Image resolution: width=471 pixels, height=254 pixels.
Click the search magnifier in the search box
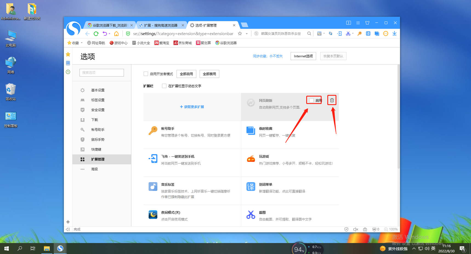pos(309,33)
